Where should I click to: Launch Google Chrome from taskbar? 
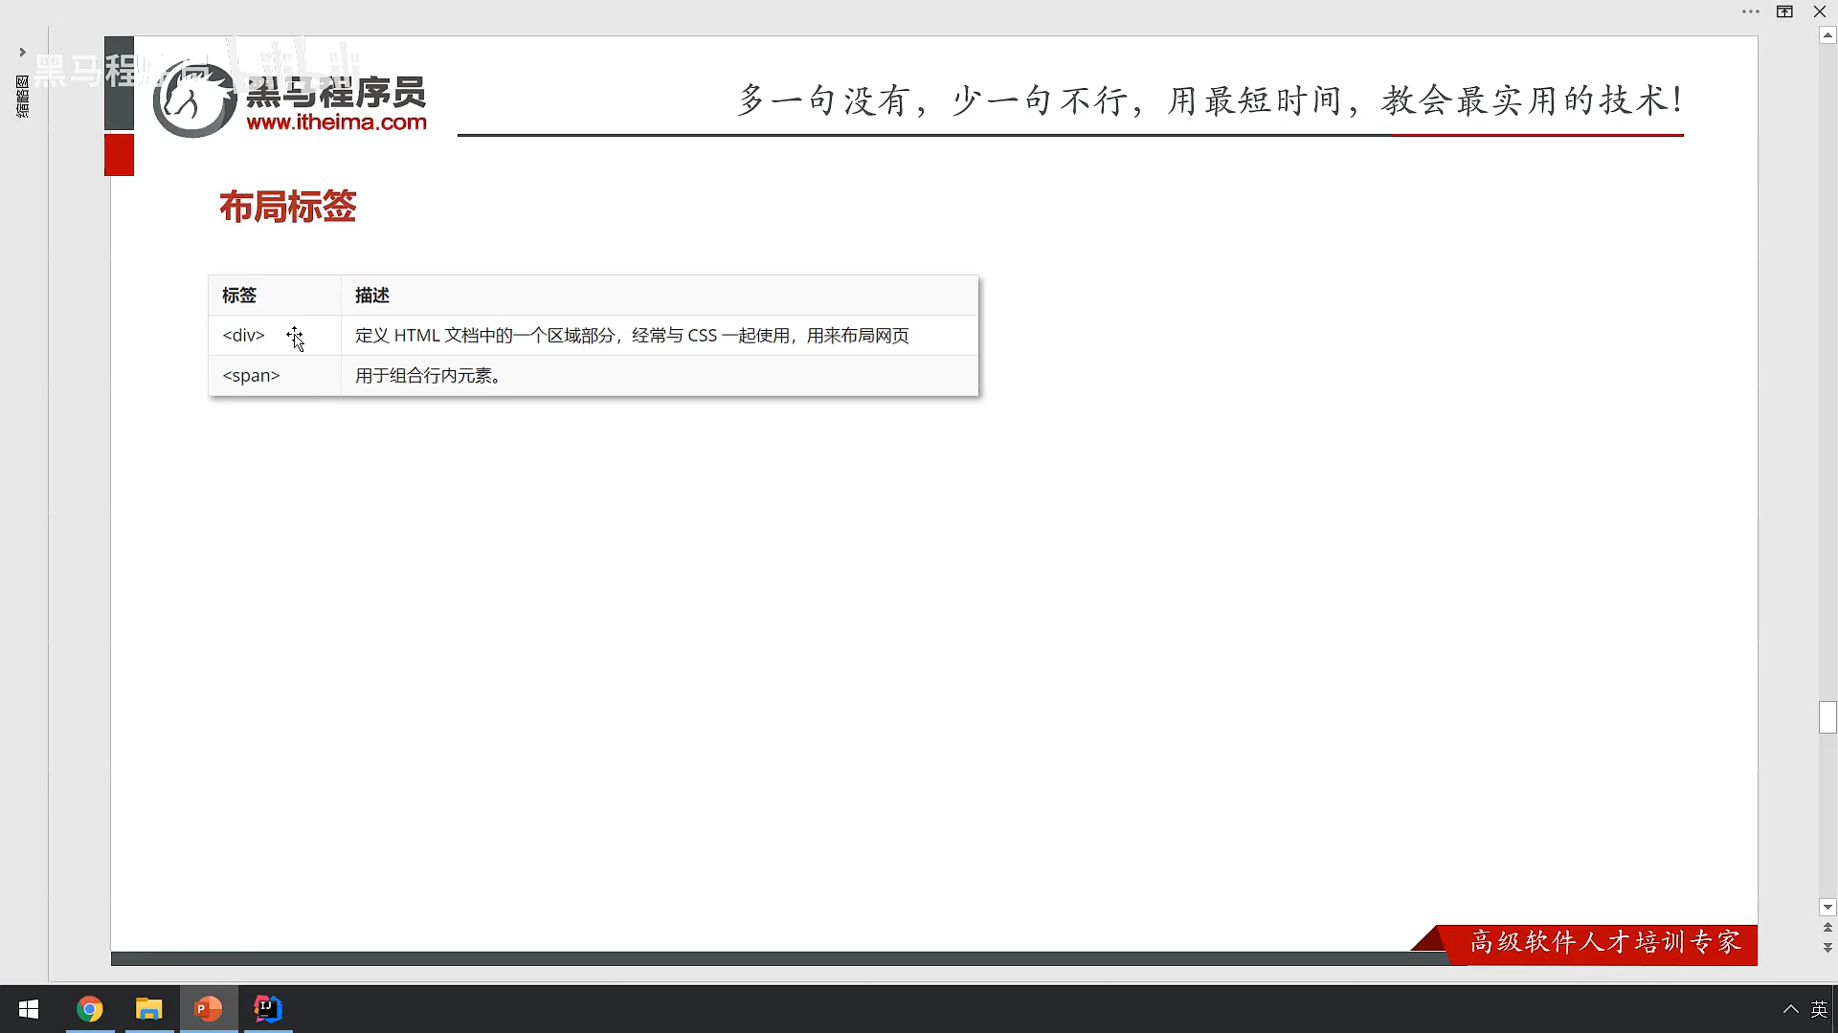tap(90, 1009)
